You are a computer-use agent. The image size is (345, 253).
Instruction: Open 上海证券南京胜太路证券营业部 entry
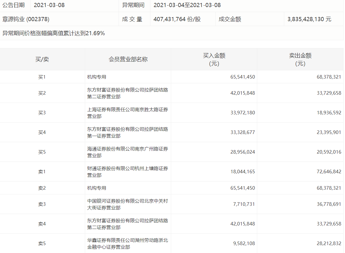click(127, 113)
